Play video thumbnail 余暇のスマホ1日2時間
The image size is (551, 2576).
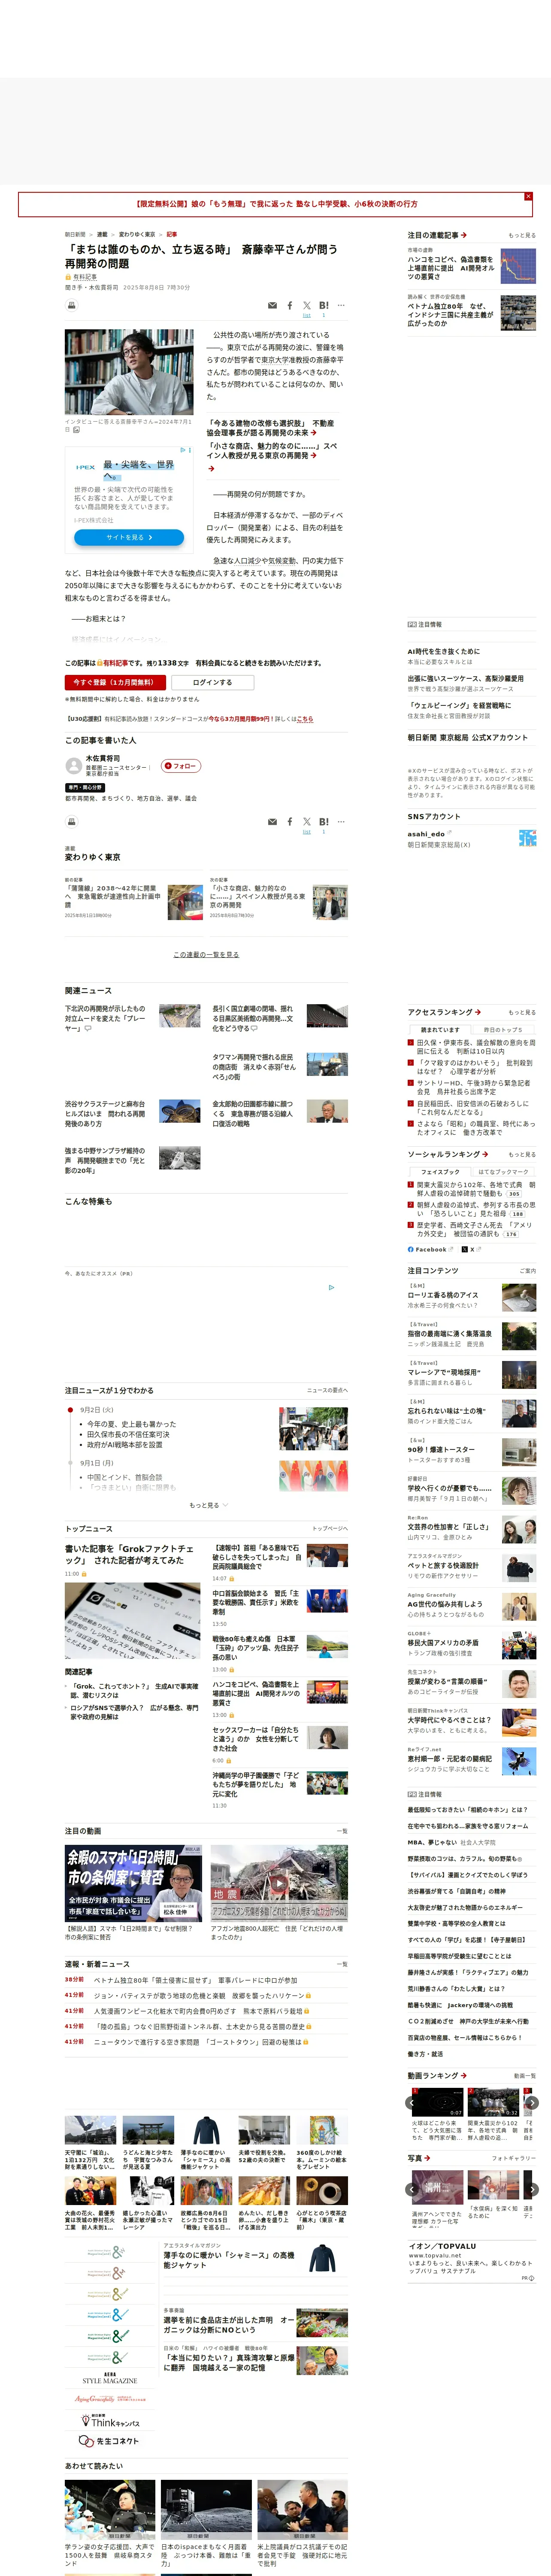pyautogui.click(x=133, y=1882)
